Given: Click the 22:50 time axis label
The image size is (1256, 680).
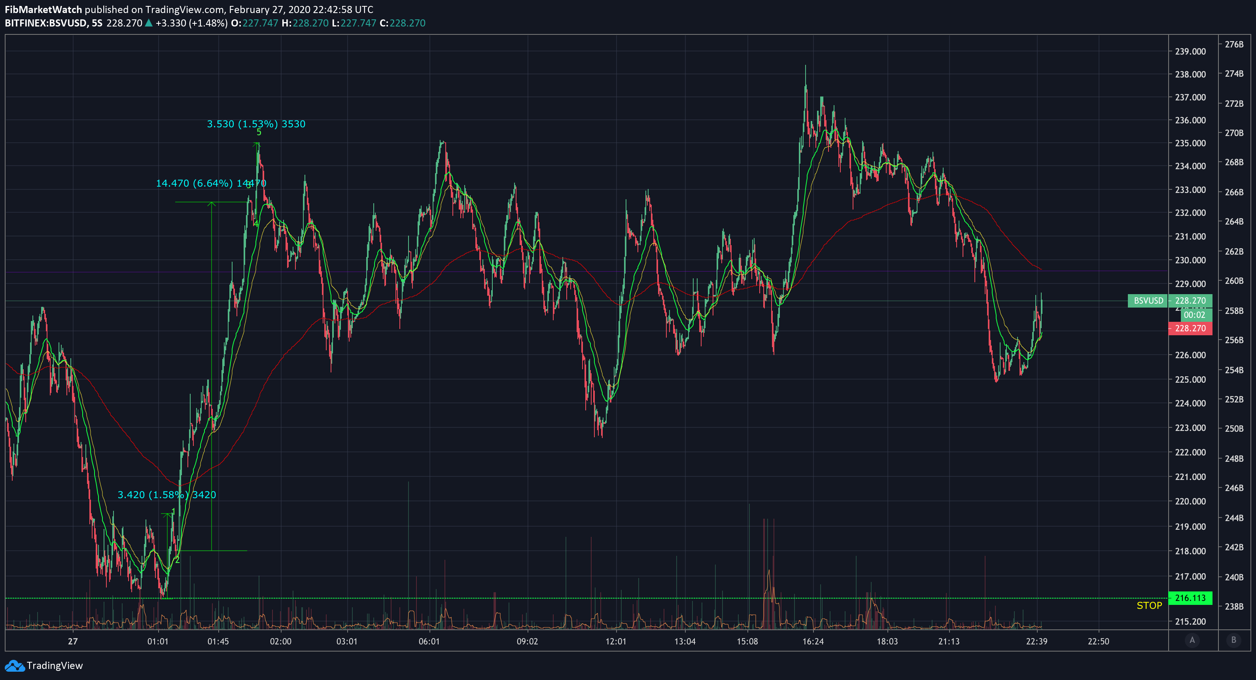Looking at the screenshot, I should (1099, 642).
